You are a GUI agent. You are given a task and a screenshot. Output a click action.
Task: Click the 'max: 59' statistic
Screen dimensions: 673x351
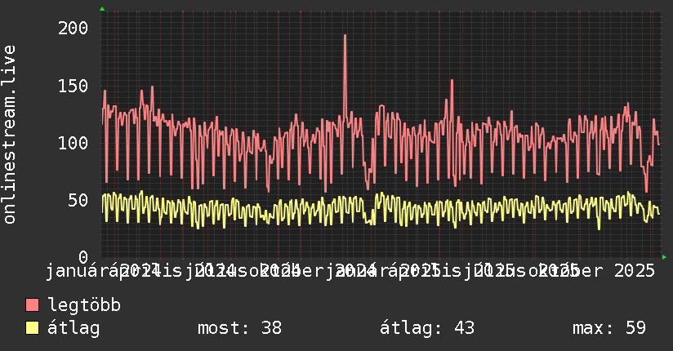tap(609, 328)
